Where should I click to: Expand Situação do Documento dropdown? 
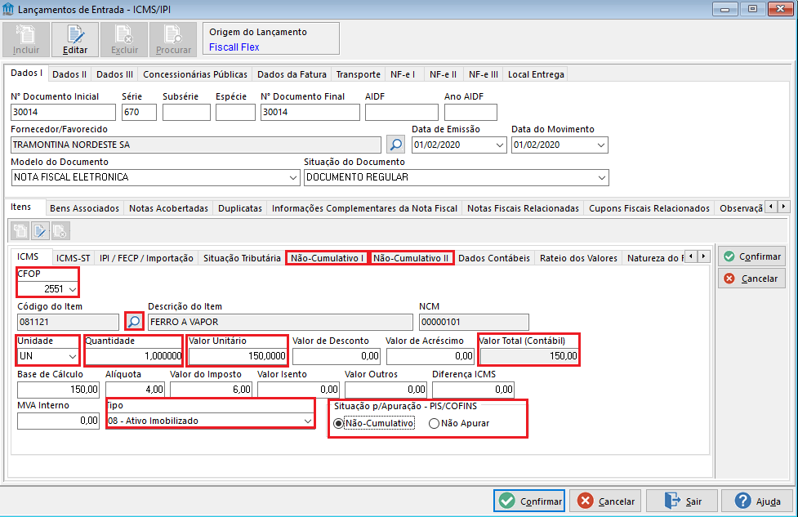click(x=602, y=177)
